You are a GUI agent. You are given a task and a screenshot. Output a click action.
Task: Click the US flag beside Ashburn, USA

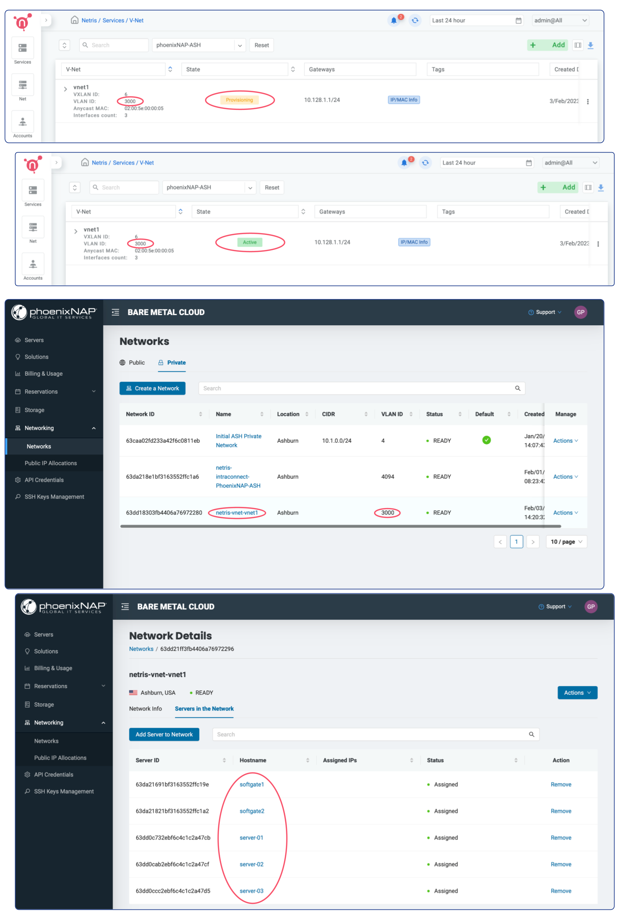tap(133, 693)
